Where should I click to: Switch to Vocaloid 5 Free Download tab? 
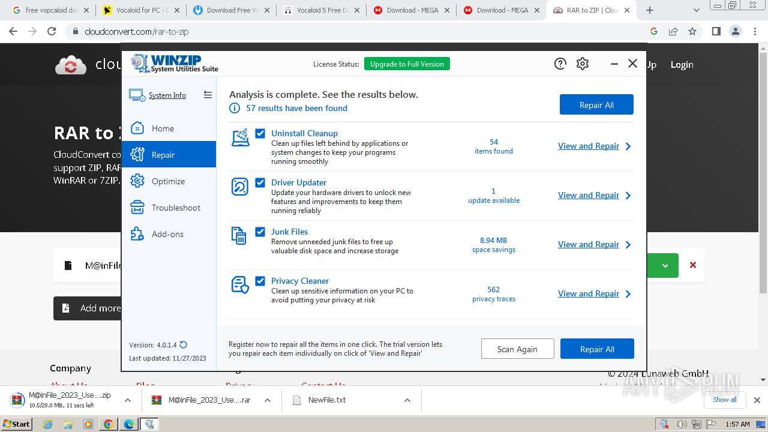point(320,10)
